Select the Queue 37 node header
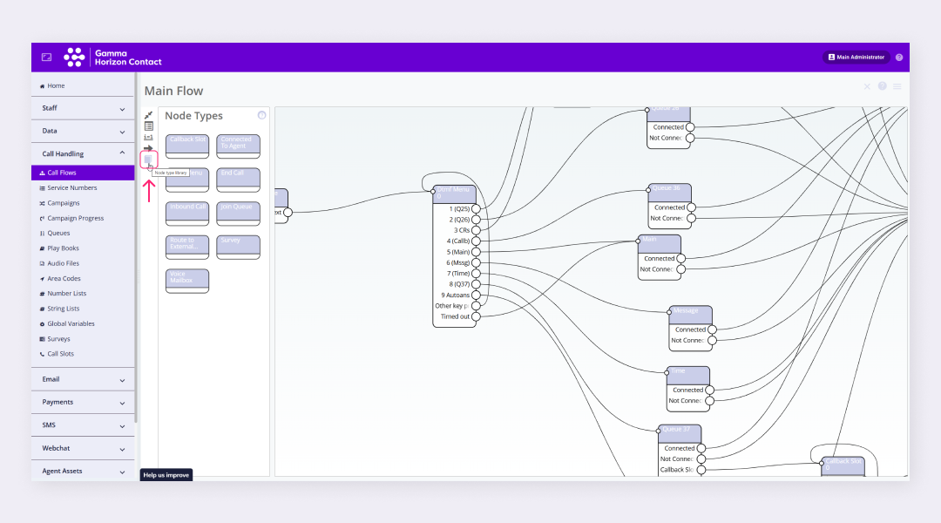 [x=680, y=433]
